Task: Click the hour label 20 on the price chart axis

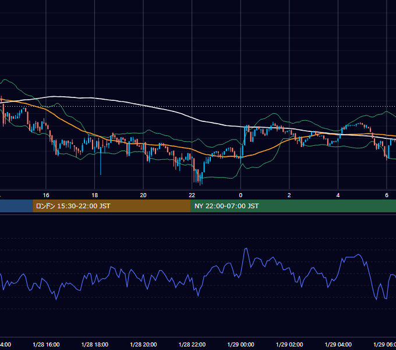Action: 143,195
